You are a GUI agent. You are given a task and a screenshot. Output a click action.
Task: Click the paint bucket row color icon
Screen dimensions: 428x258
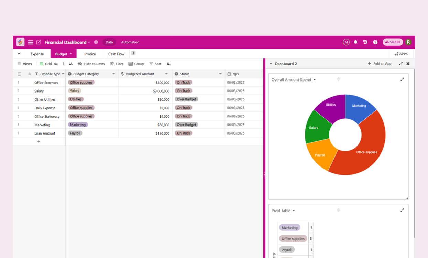(x=168, y=64)
